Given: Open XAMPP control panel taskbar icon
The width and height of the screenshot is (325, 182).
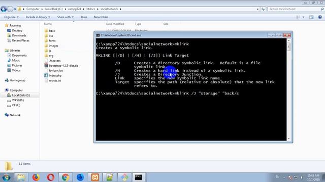Looking at the screenshot, I should coord(95,177).
